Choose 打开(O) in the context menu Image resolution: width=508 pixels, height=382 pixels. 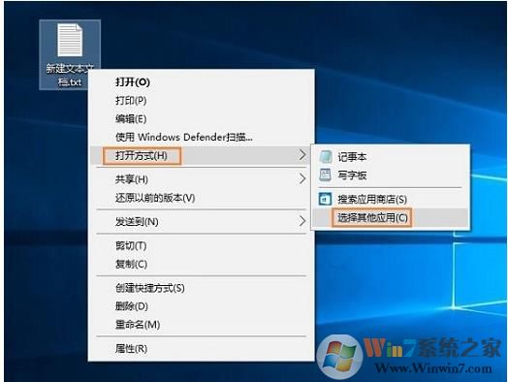tap(133, 82)
